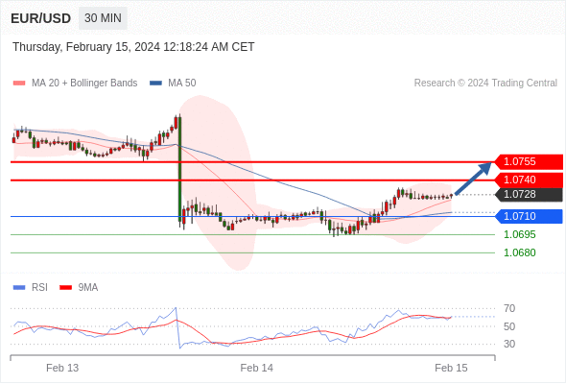Toggle the MA 50 legend item
This screenshot has width=566, height=384.
point(173,84)
